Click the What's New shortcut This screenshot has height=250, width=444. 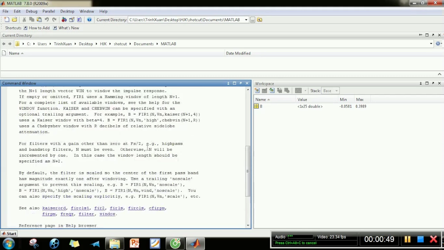pos(66,28)
